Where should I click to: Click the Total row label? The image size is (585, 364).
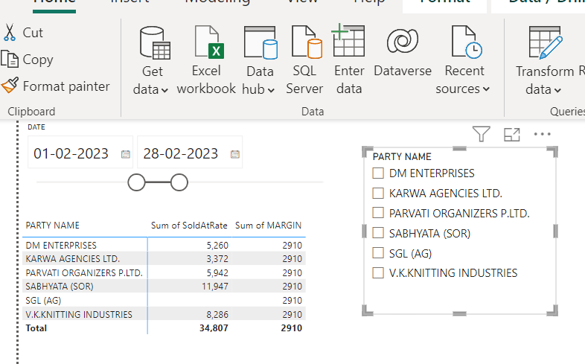36,328
